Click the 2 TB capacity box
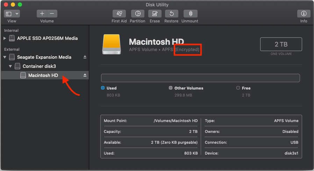 point(281,44)
